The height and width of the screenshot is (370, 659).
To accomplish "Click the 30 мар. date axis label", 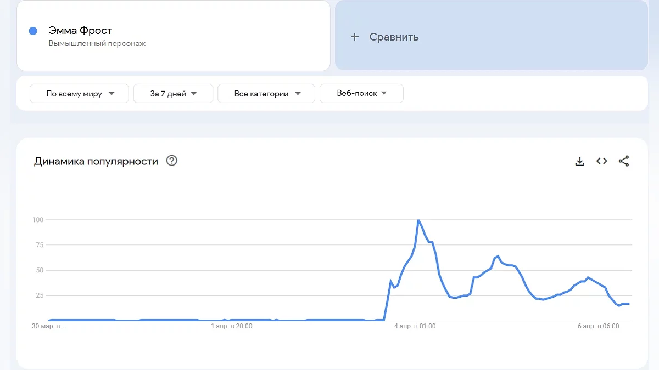I will (x=48, y=326).
